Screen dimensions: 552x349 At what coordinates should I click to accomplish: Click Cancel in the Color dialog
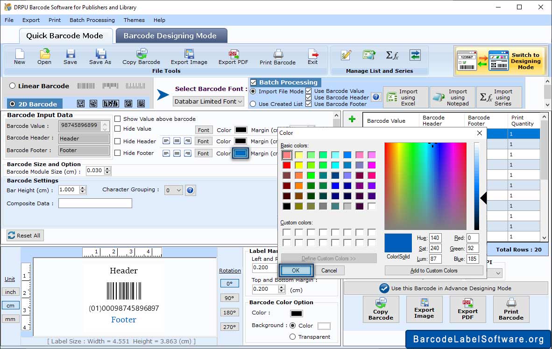click(x=329, y=271)
